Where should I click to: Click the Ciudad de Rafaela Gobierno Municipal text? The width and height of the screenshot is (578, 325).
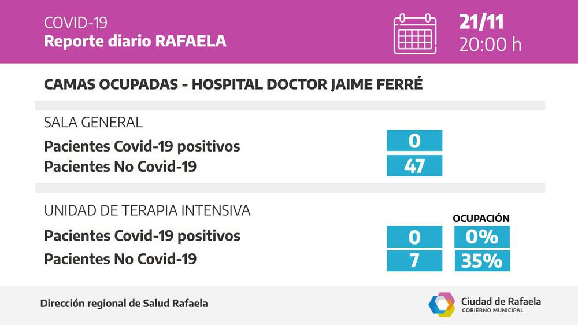[501, 305]
